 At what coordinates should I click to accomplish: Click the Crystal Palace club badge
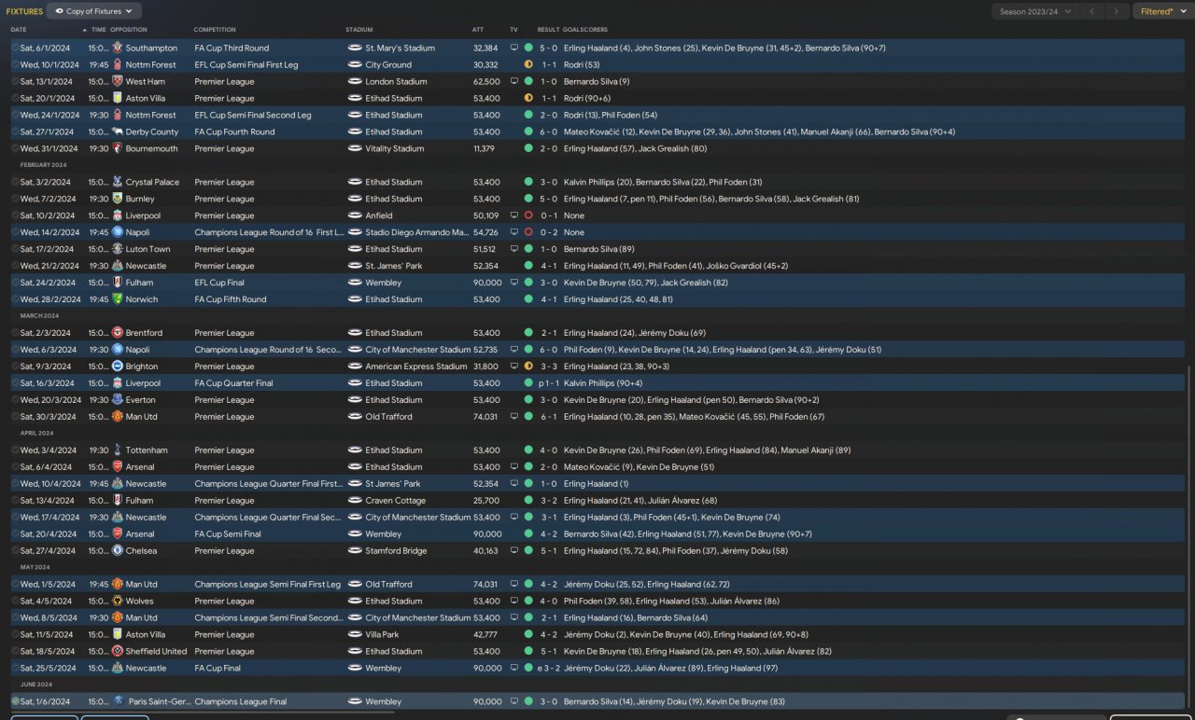tap(118, 182)
